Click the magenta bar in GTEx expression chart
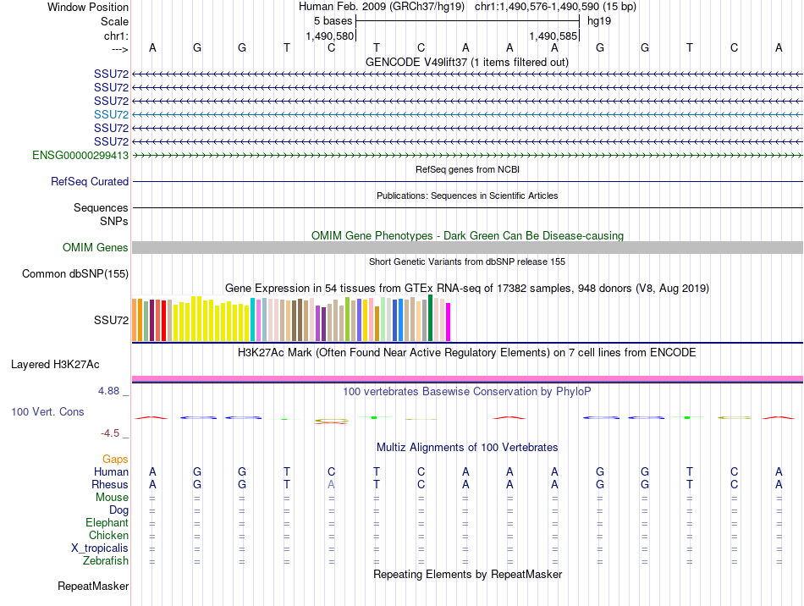 [449, 322]
